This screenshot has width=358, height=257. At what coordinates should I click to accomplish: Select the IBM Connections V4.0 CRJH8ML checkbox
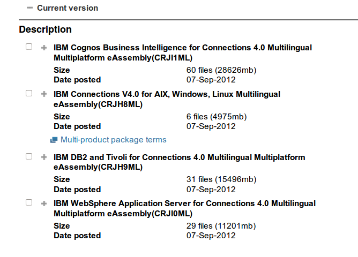pyautogui.click(x=29, y=93)
